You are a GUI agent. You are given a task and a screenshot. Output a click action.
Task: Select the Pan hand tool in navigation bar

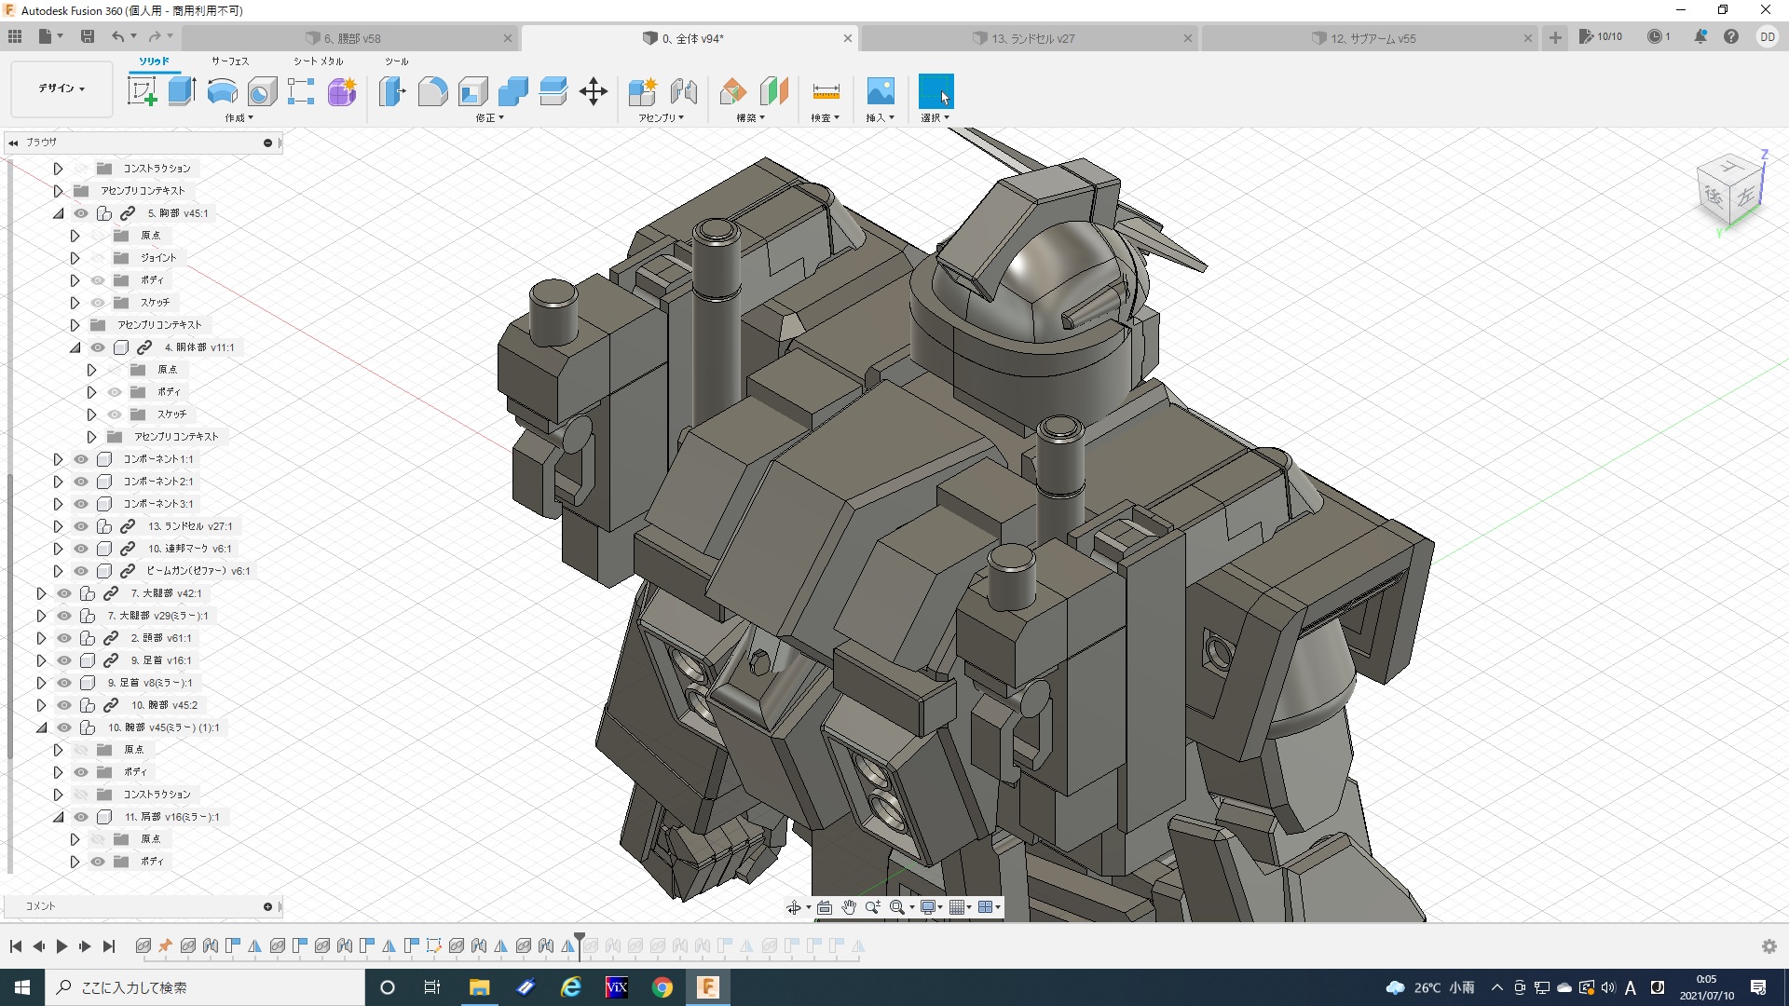coord(848,907)
